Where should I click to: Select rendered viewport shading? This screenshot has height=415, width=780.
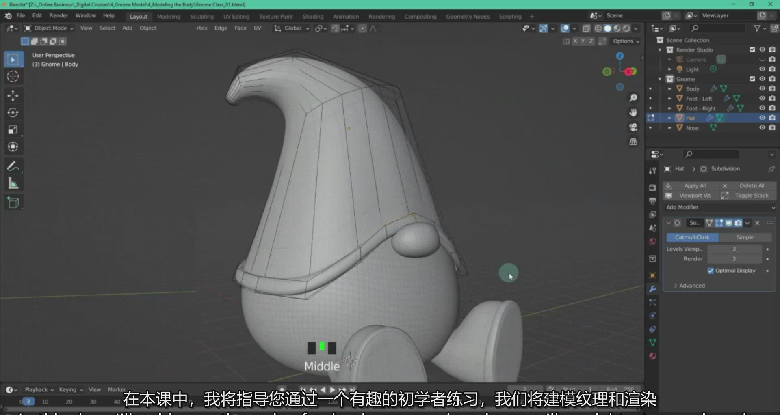pyautogui.click(x=626, y=28)
